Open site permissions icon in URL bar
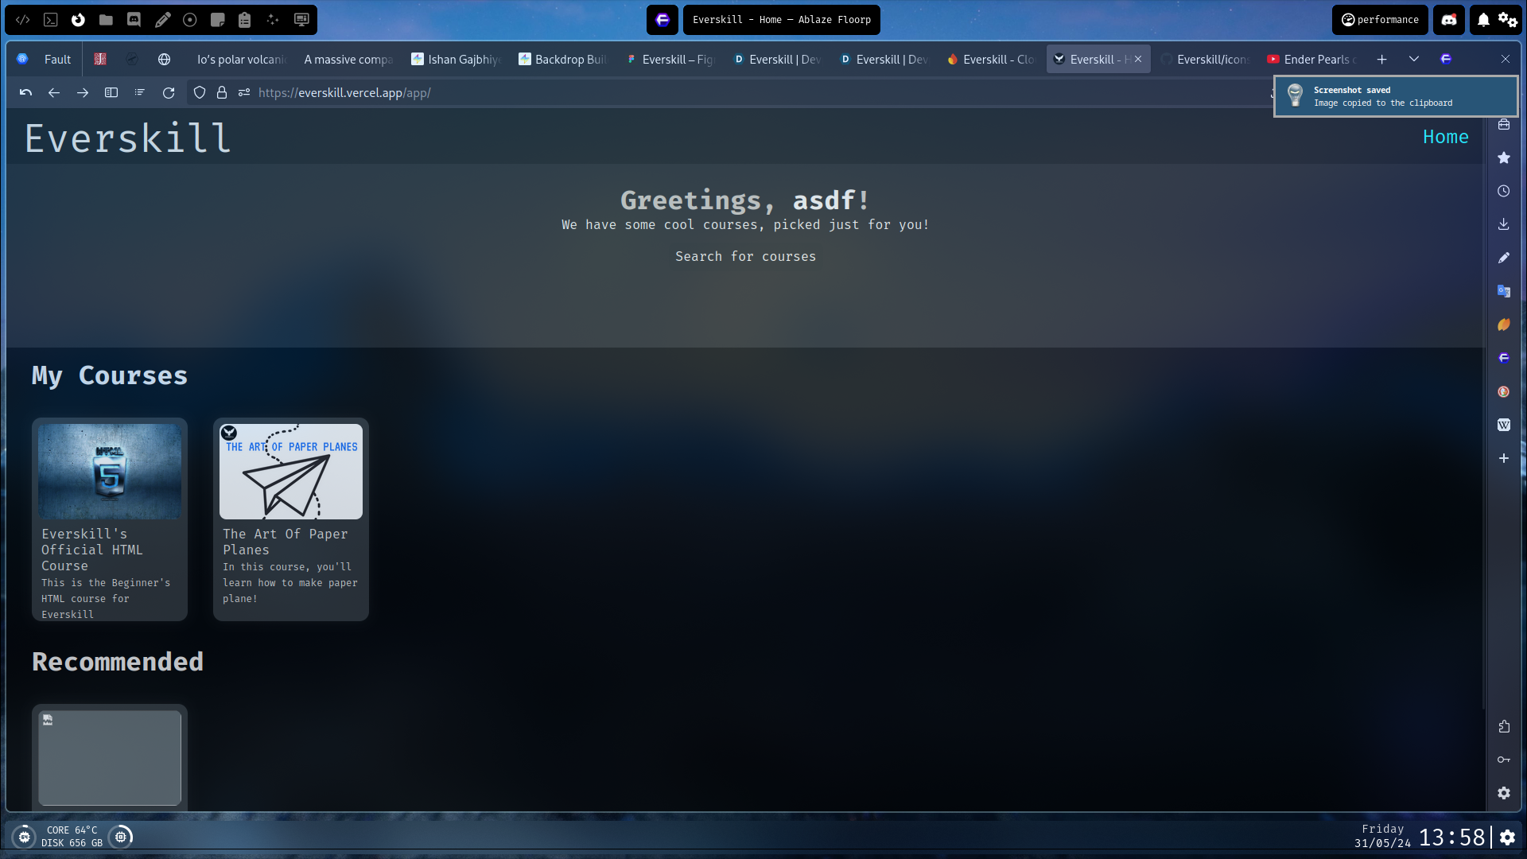This screenshot has height=859, width=1527. [x=244, y=93]
